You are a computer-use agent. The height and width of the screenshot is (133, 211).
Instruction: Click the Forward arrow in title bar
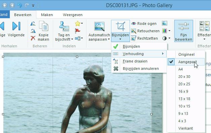coord(12,5)
